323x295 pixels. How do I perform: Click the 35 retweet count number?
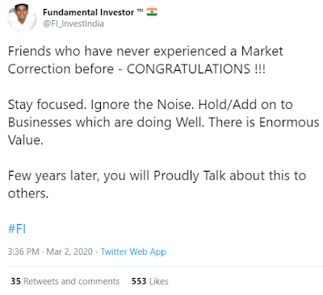(x=15, y=281)
